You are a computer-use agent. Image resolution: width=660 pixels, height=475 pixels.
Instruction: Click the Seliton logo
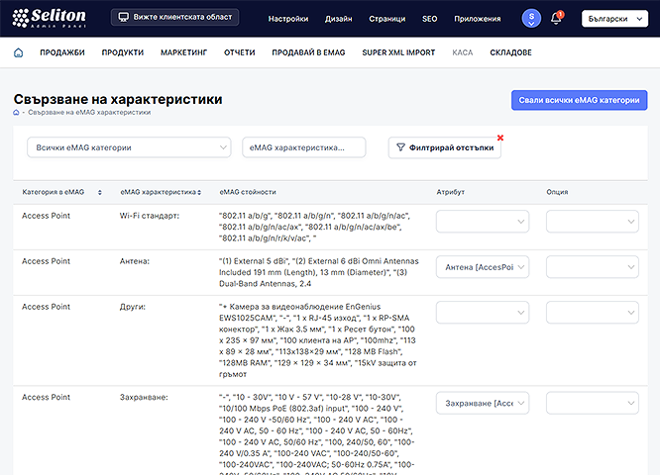click(50, 18)
